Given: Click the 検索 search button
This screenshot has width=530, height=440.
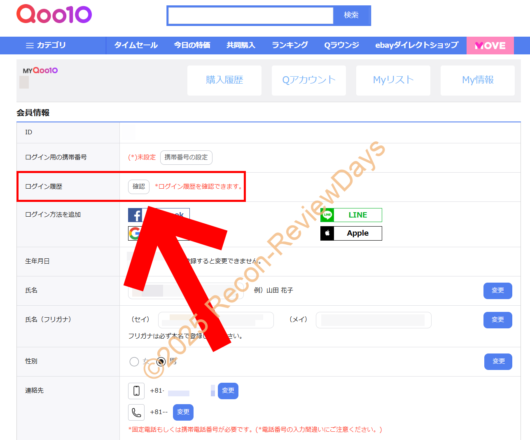Looking at the screenshot, I should (351, 15).
